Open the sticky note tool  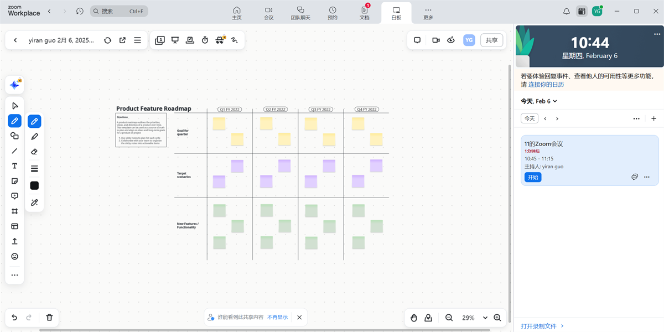coord(15,181)
